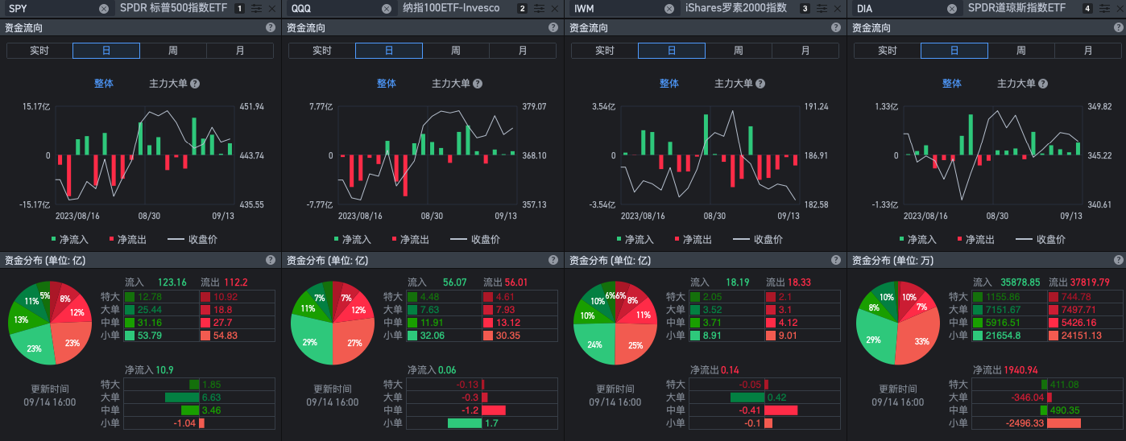The image size is (1126, 441).
Task: Show 主力大单 help tooltip in SPY panel
Action: click(x=195, y=84)
